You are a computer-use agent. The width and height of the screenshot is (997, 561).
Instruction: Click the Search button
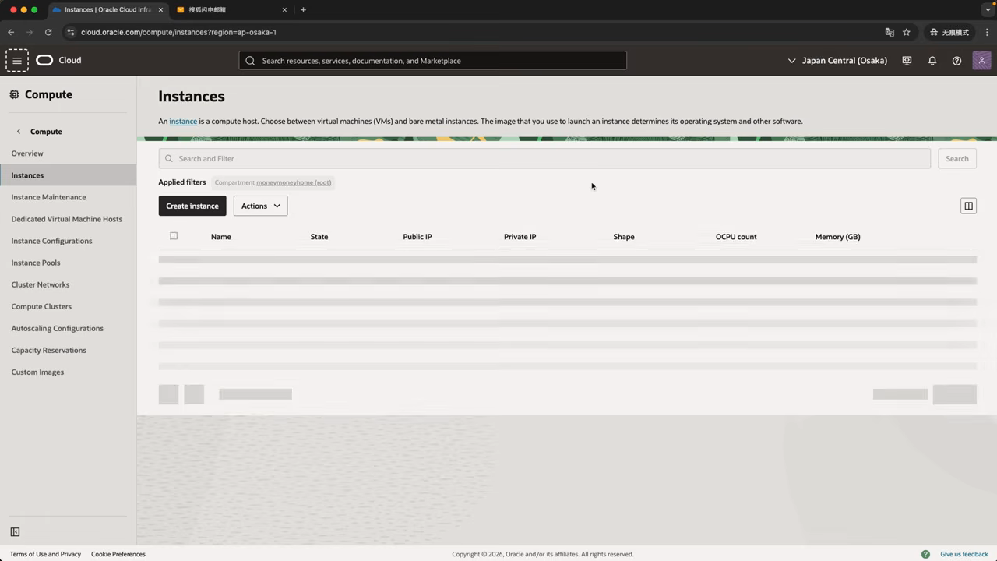[956, 158]
